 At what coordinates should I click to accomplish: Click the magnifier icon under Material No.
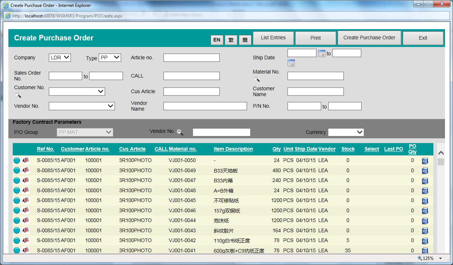[x=257, y=79]
